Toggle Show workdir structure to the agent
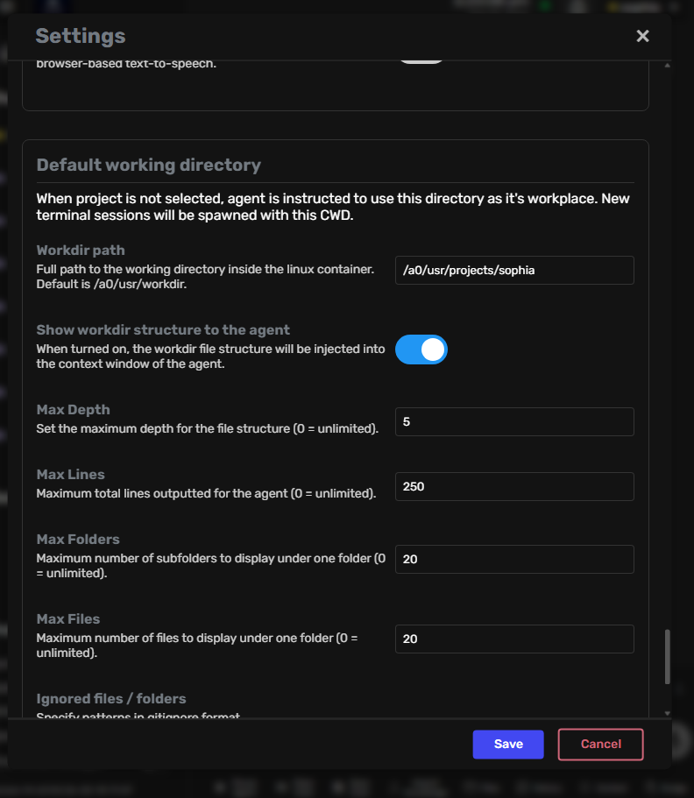 [x=421, y=350]
